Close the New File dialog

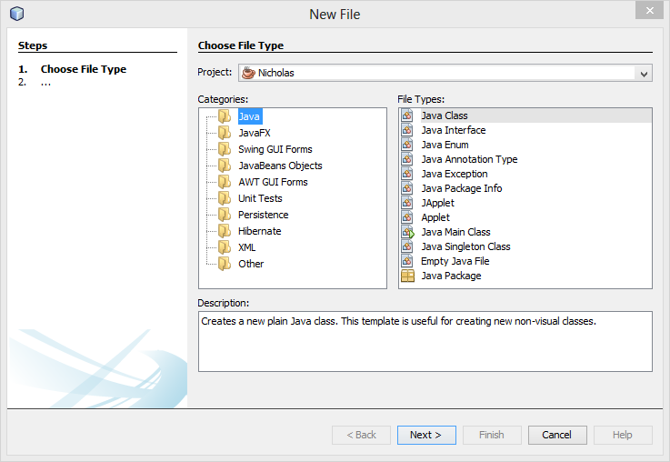(649, 10)
